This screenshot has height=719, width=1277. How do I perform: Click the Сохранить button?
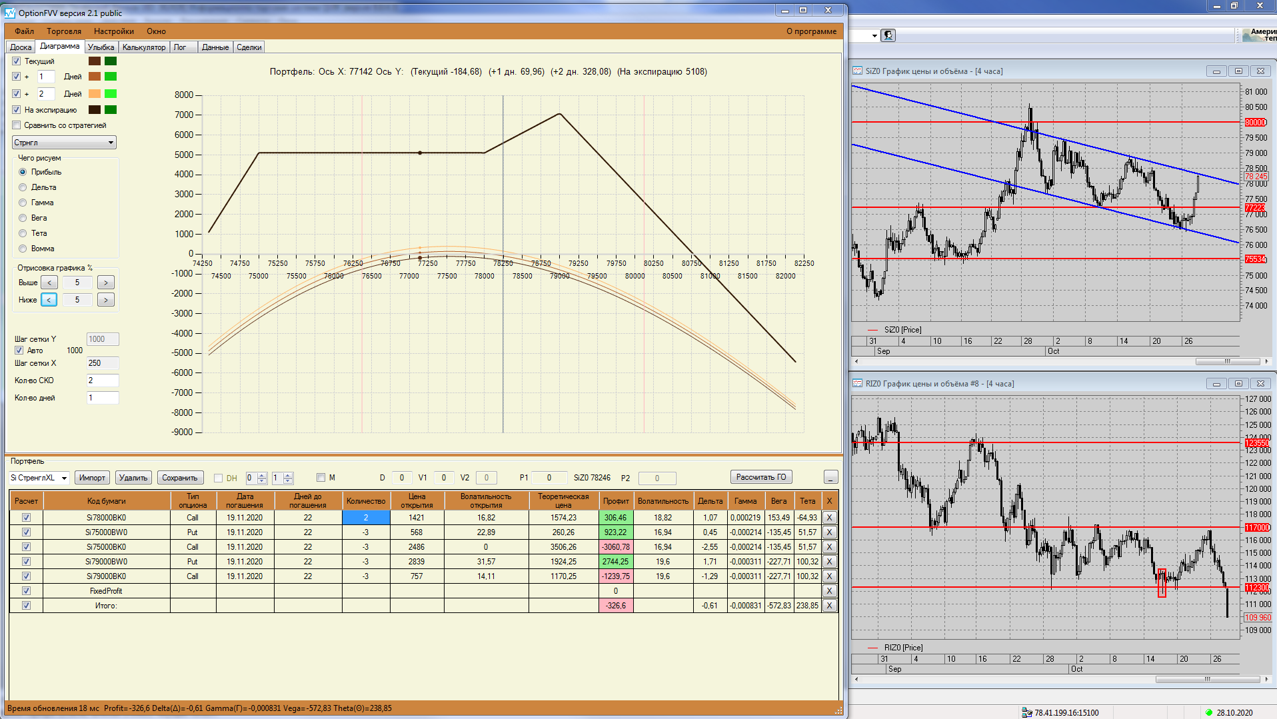[x=180, y=478]
